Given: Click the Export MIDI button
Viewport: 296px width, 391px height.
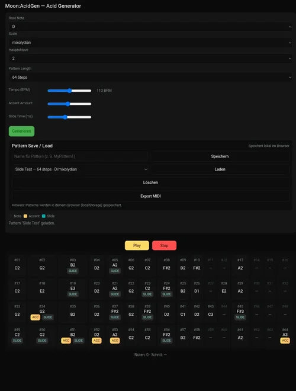Looking at the screenshot, I should tap(150, 196).
